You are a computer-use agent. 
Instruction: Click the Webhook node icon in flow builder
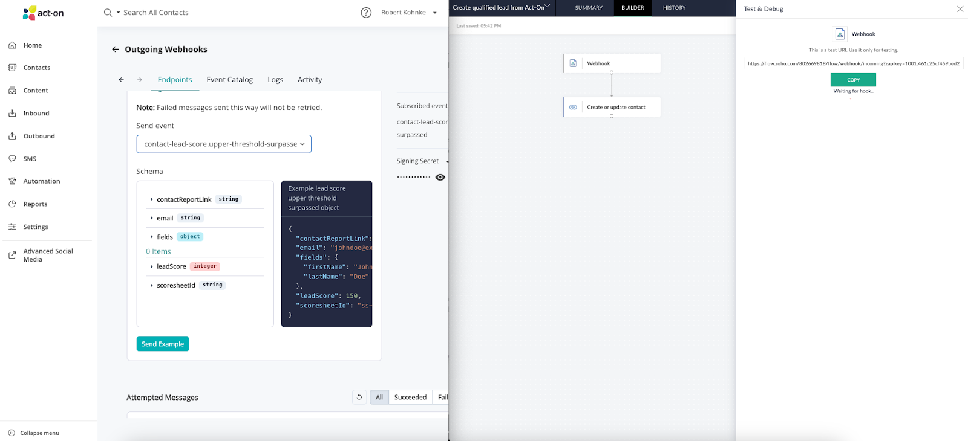click(x=573, y=63)
